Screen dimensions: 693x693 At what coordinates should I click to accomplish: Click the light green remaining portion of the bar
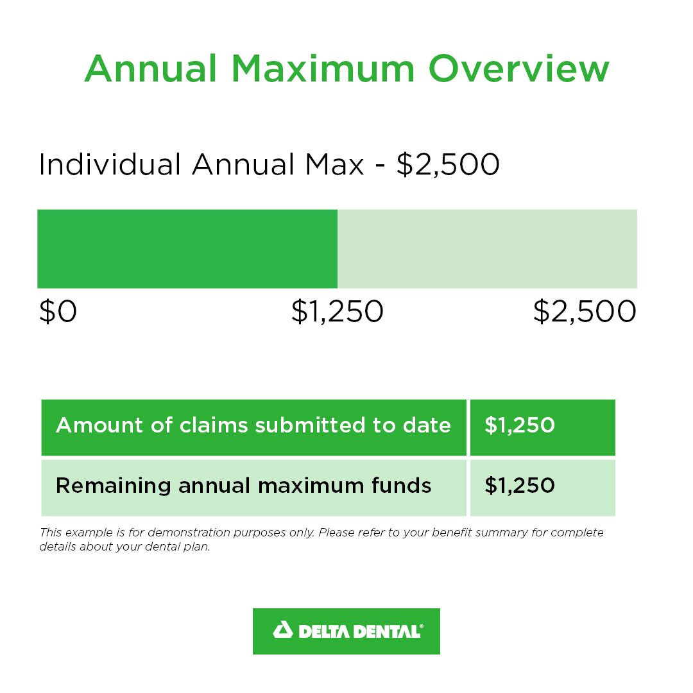click(x=487, y=249)
